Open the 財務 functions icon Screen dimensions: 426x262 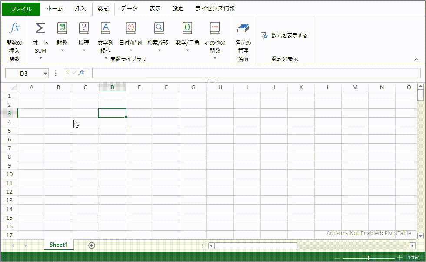pos(62,28)
